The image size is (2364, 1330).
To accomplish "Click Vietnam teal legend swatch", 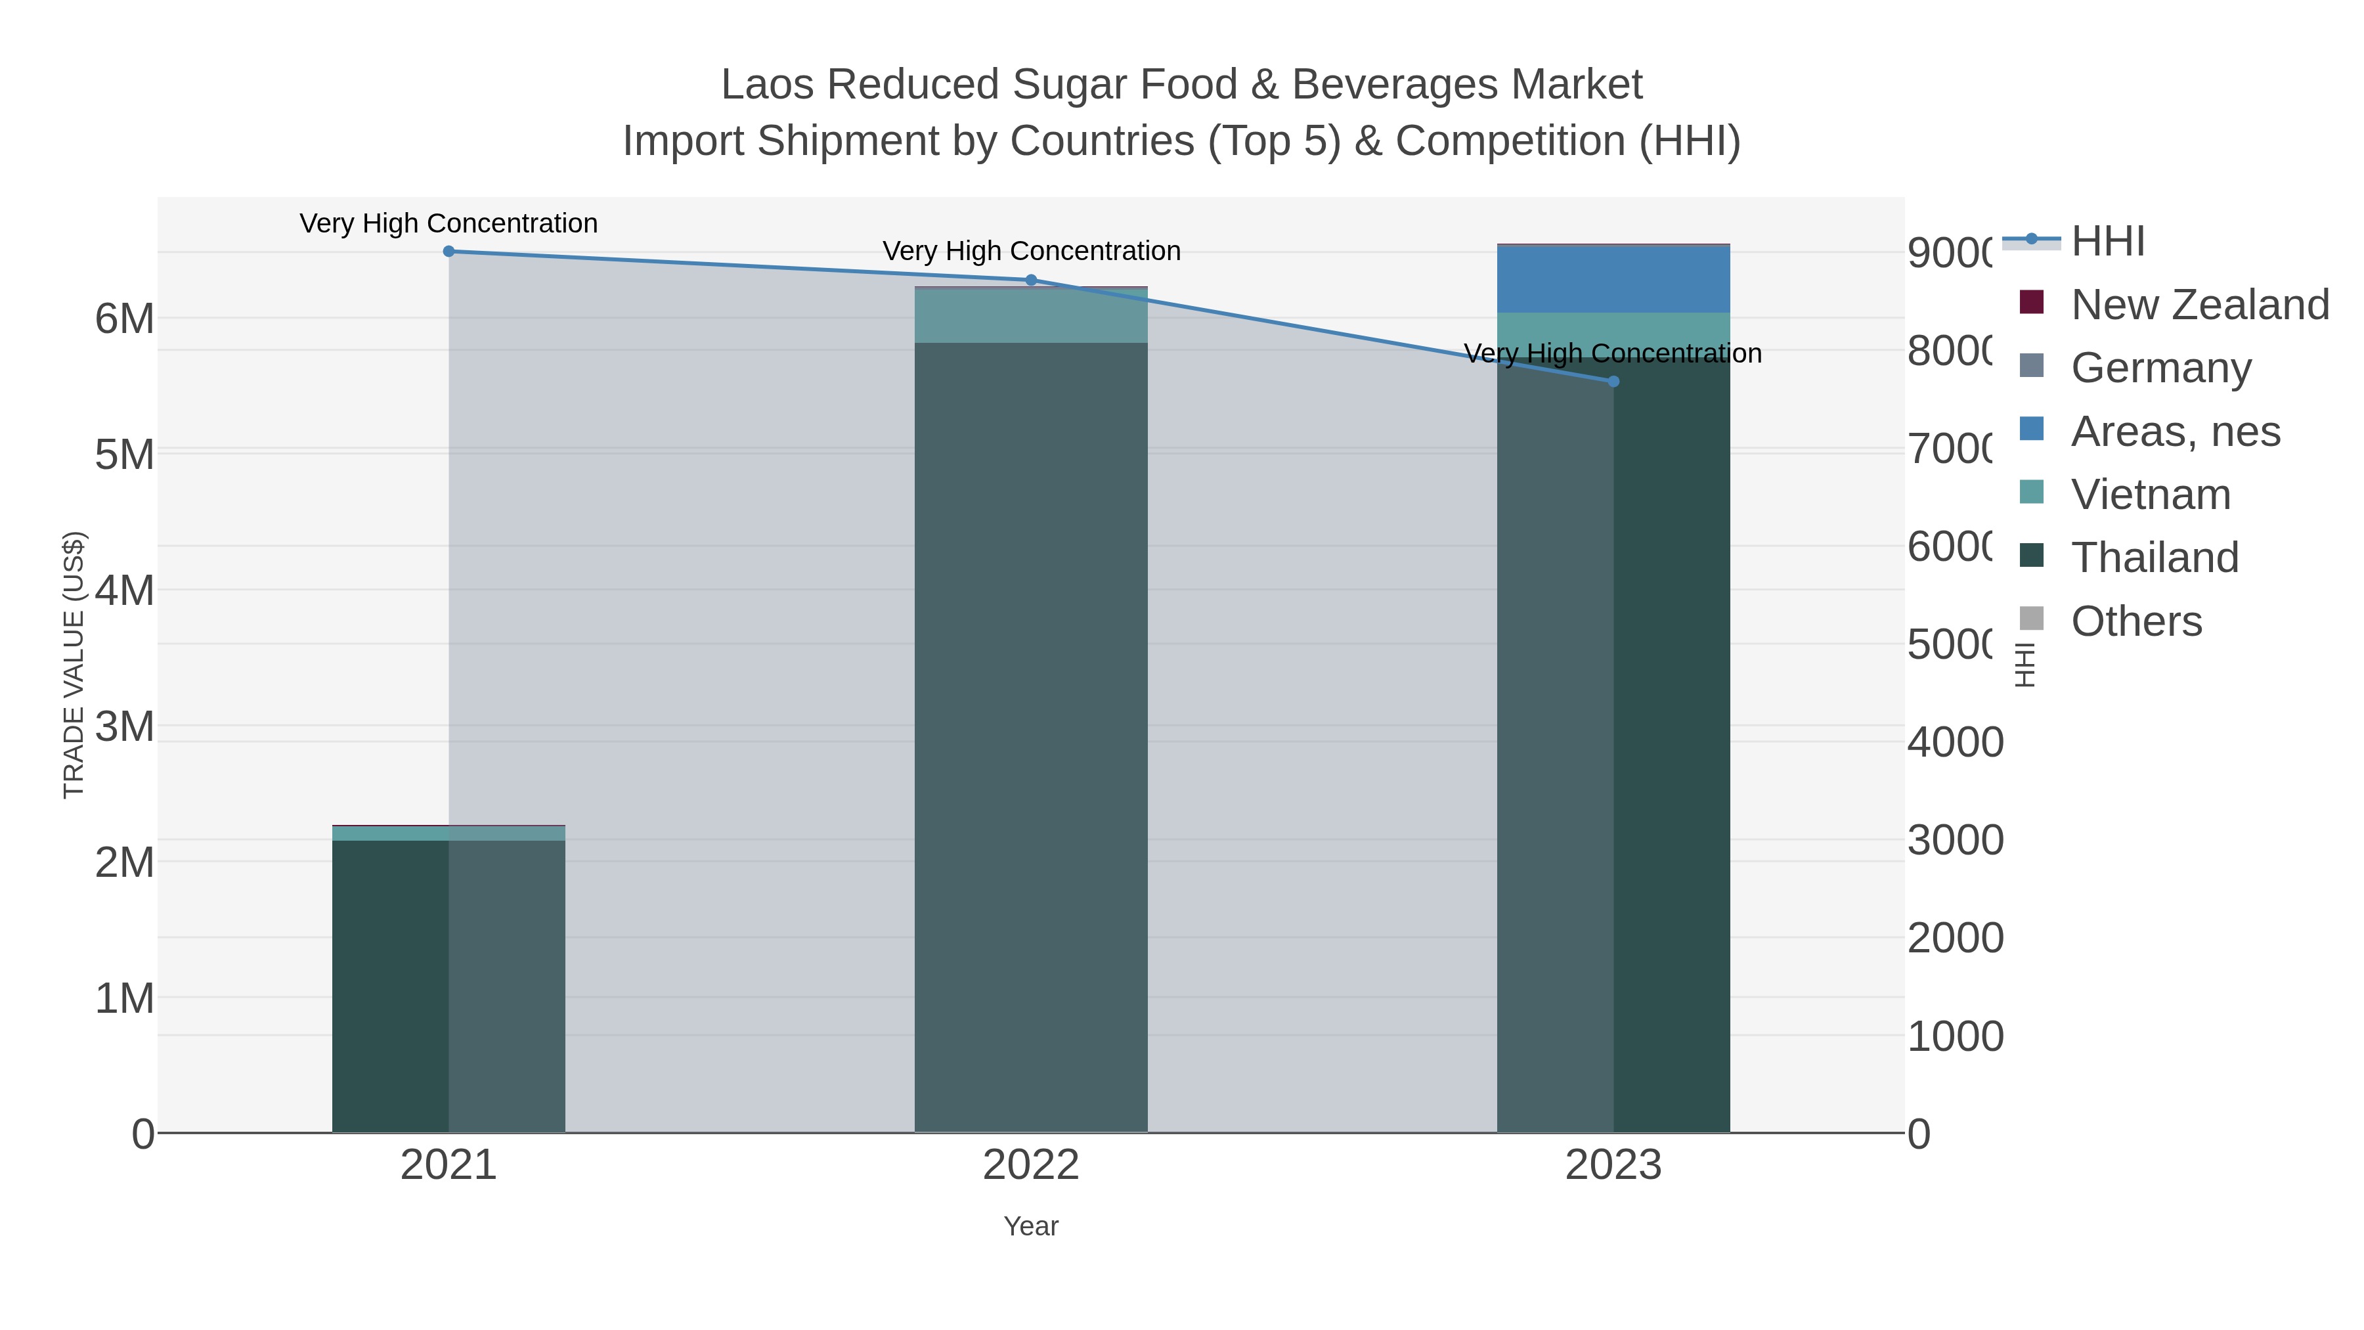I will 2032,492.
